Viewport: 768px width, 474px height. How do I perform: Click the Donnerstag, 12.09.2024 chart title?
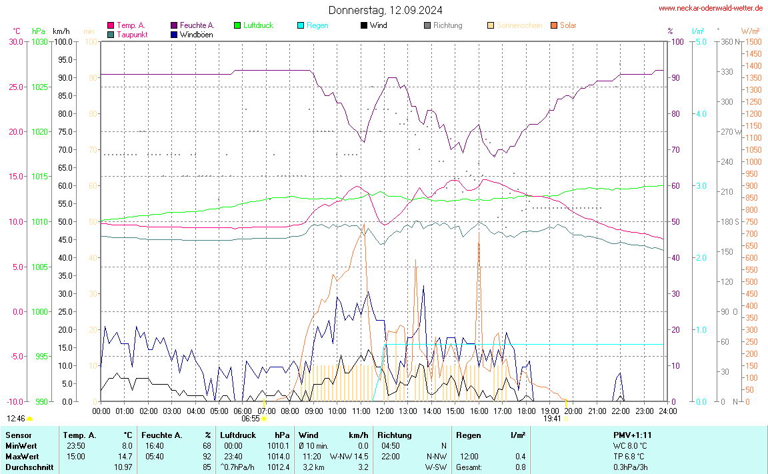point(385,10)
